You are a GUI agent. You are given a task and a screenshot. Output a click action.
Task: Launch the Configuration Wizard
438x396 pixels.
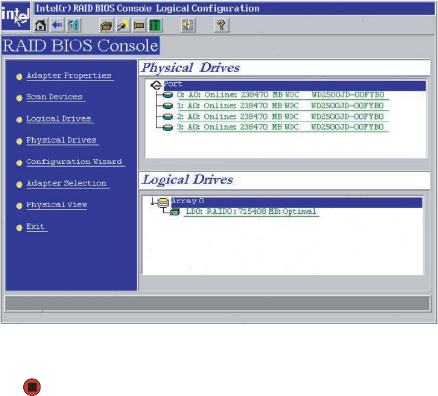tap(74, 162)
